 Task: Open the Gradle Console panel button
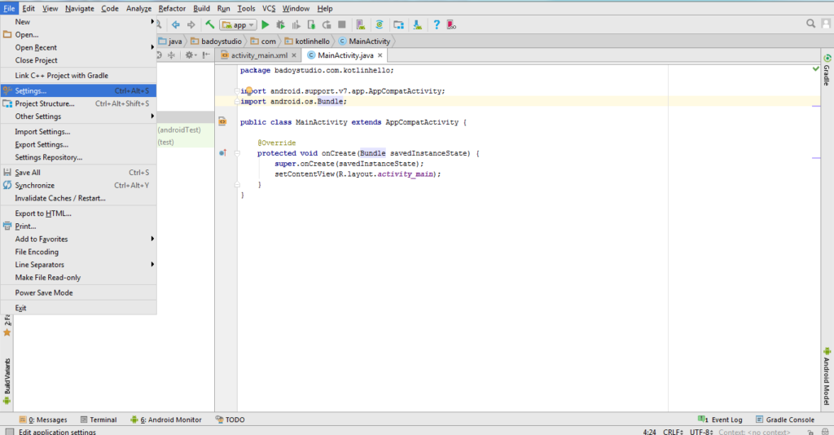point(784,420)
